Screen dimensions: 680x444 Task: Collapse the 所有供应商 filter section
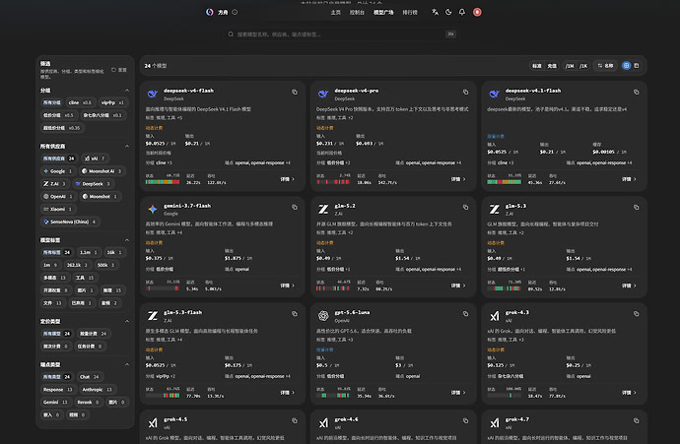pos(126,147)
